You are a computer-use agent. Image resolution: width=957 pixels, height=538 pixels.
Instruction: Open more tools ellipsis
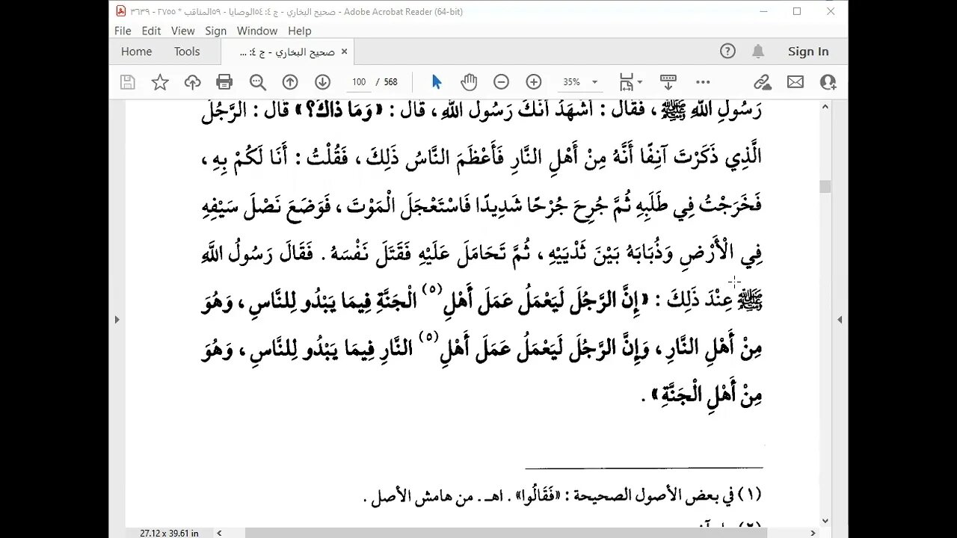703,82
